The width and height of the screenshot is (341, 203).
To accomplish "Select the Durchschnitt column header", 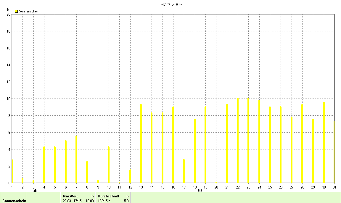I will [x=108, y=196].
